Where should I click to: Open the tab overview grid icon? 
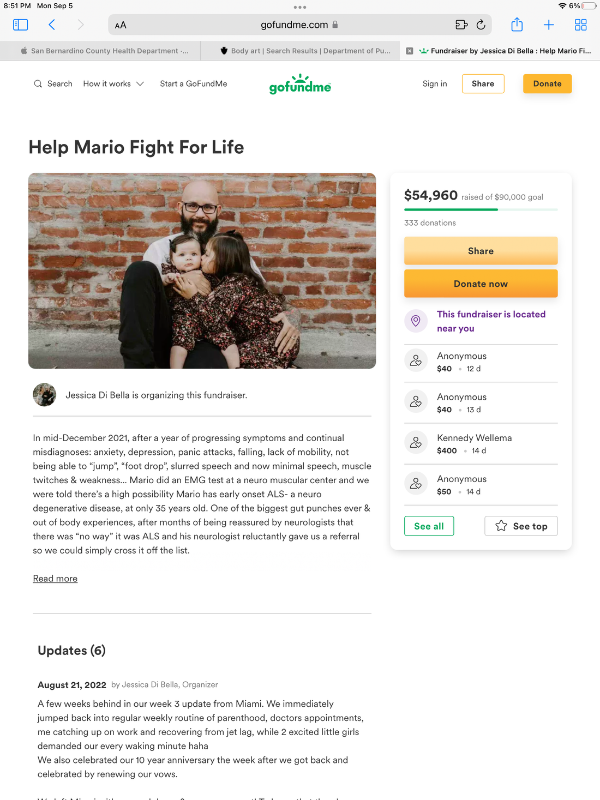pos(580,25)
